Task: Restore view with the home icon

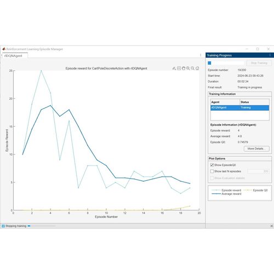Action: click(197, 68)
